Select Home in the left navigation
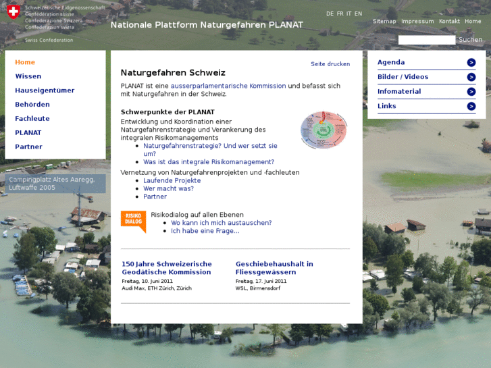Viewport: 491px width, 368px height. coord(25,62)
